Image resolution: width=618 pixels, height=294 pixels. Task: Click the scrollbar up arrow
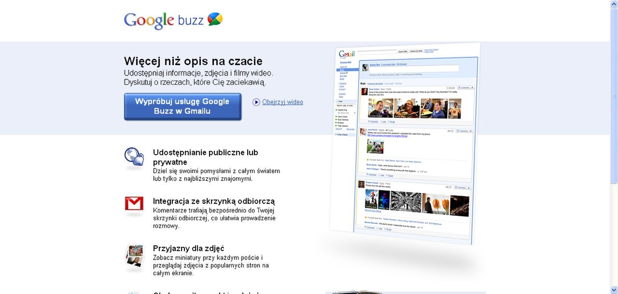coord(614,4)
